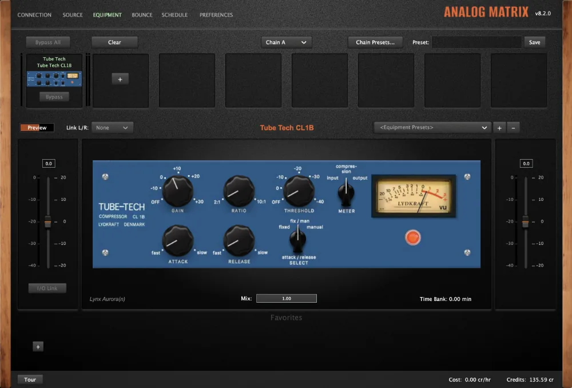
Task: Open Chain Presets
Action: (x=375, y=42)
